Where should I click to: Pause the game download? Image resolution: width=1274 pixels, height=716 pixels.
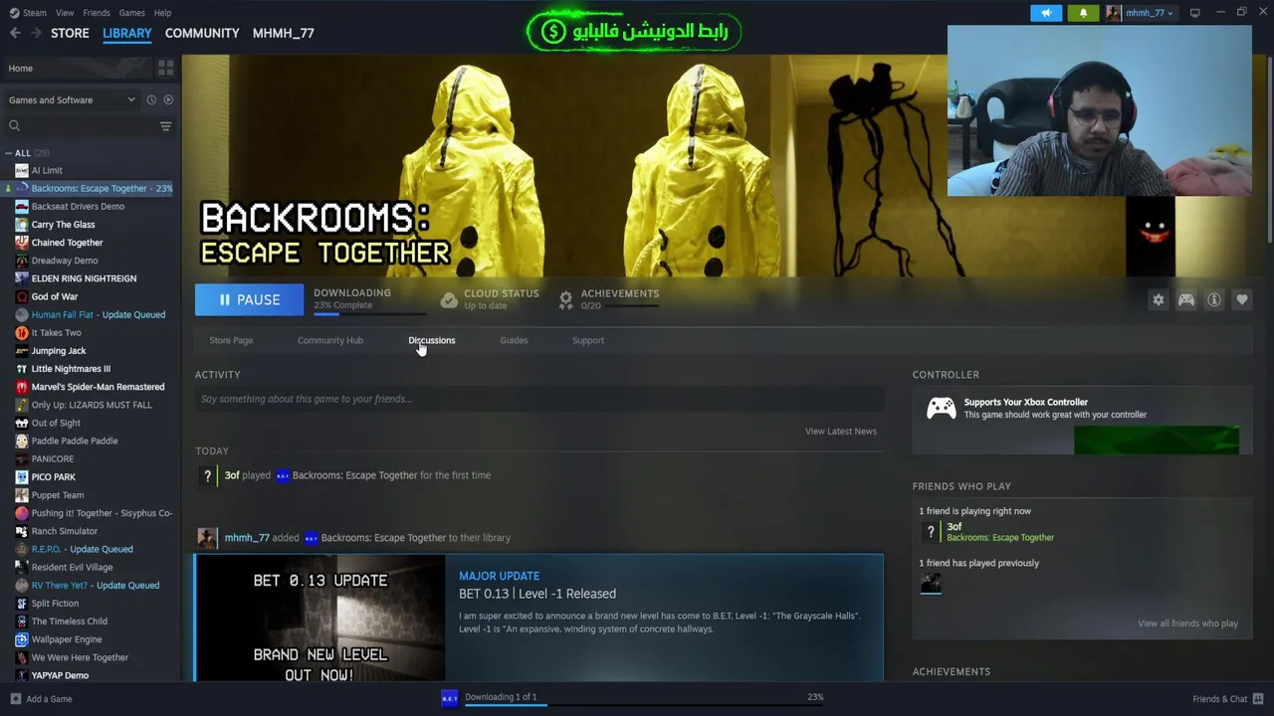(249, 299)
